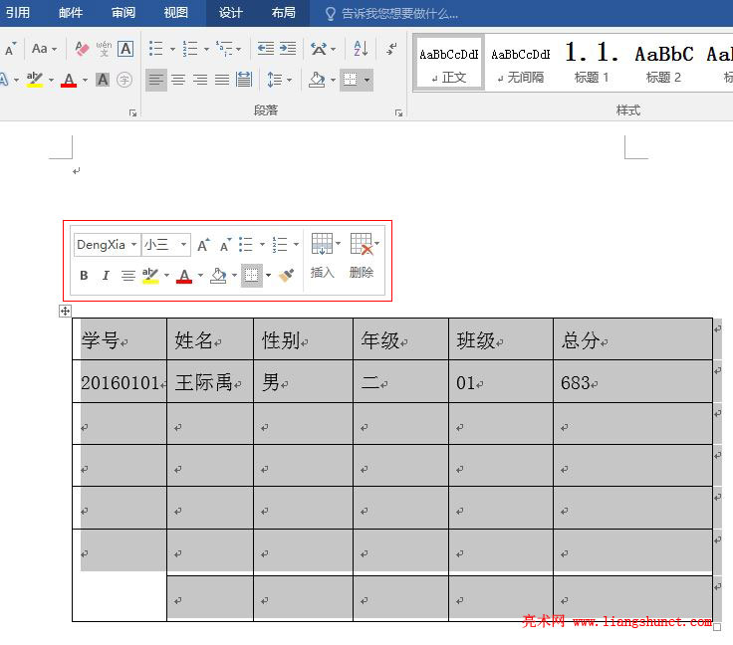The width and height of the screenshot is (733, 645).
Task: Decrease indent in paragraph group
Action: (x=266, y=48)
